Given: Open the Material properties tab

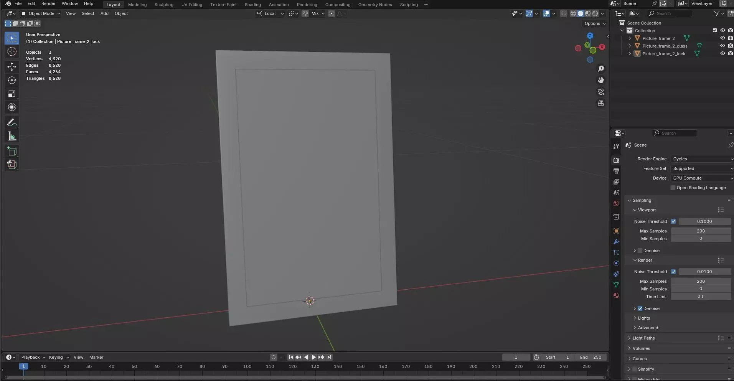Looking at the screenshot, I should click(616, 295).
